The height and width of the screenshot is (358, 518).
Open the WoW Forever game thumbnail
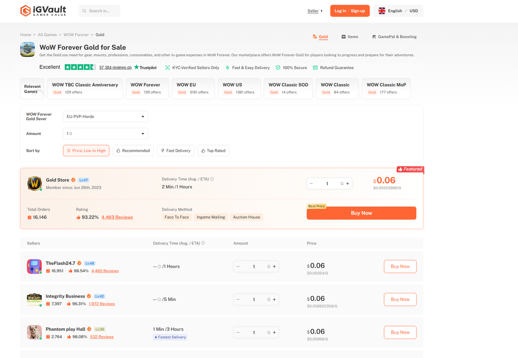click(28, 49)
